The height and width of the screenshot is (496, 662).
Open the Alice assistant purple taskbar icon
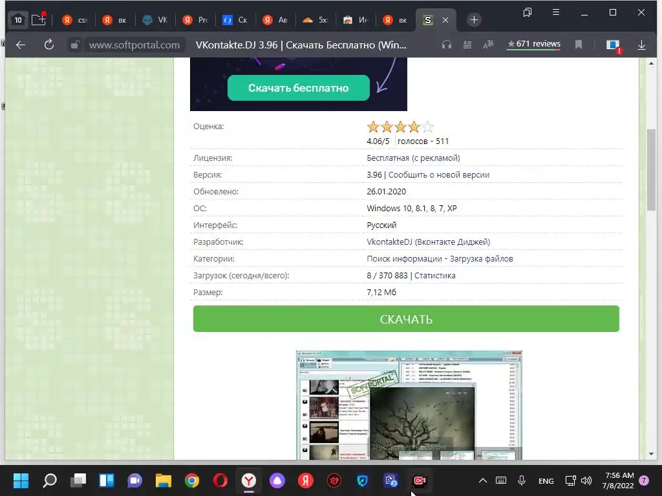[277, 480]
